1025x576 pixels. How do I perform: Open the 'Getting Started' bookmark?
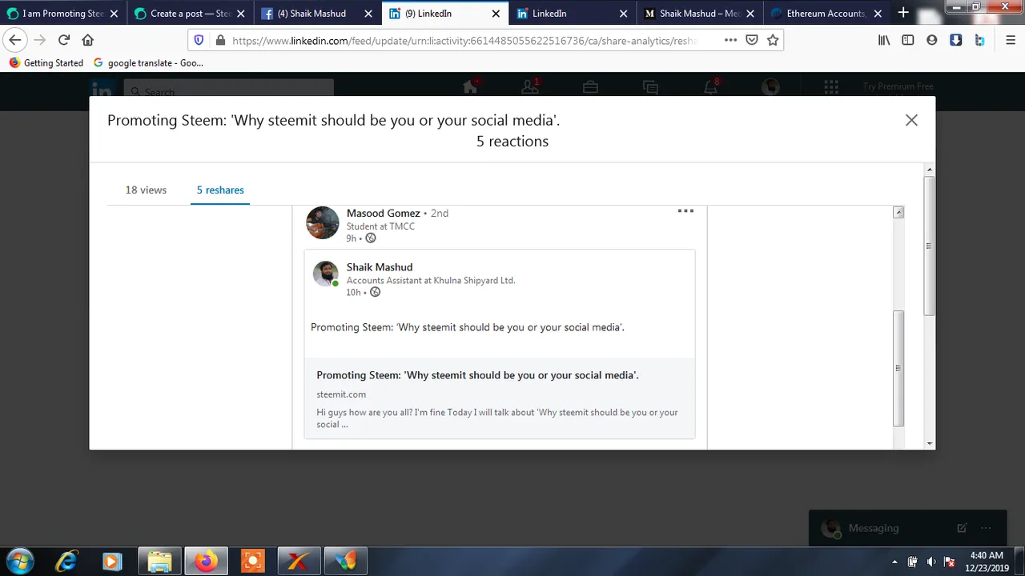[x=46, y=62]
